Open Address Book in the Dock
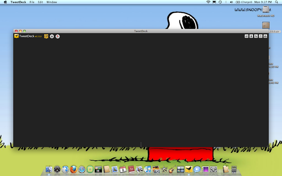282x176 pixels. tap(106, 169)
